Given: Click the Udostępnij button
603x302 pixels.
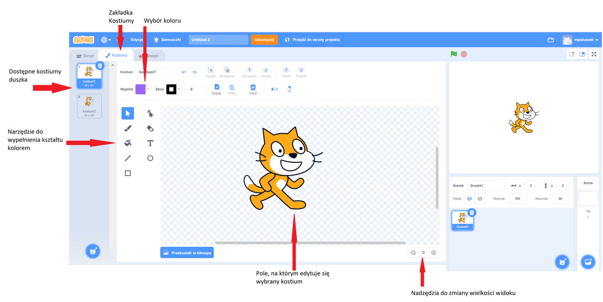Looking at the screenshot, I should coord(264,40).
